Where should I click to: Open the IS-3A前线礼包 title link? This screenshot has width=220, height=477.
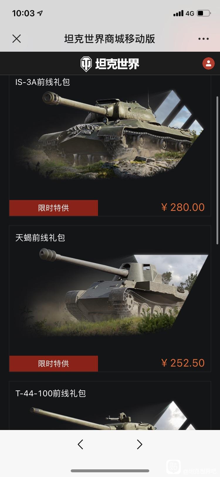point(43,82)
